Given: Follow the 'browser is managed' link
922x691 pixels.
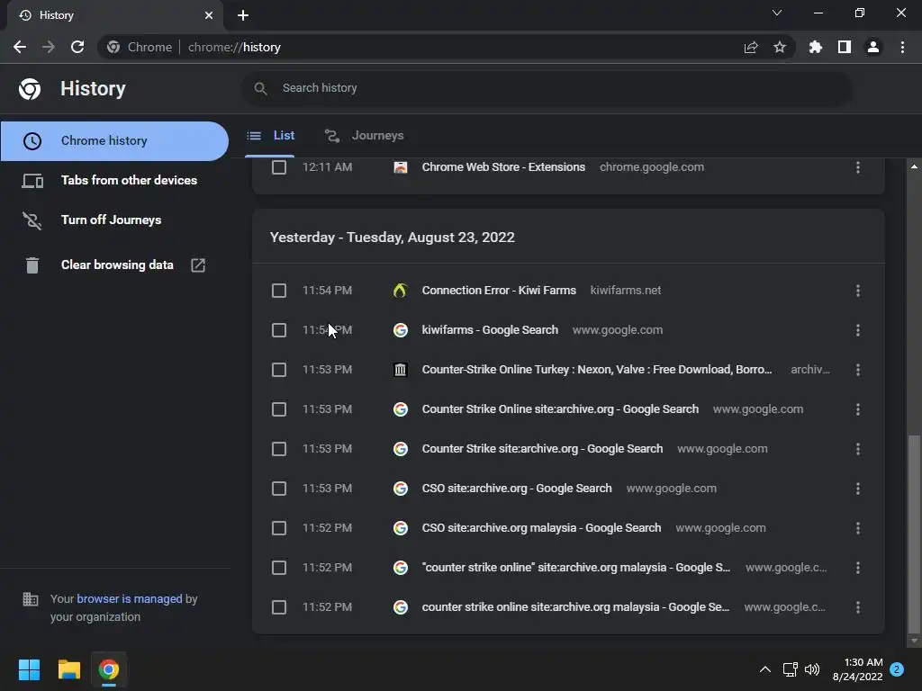Looking at the screenshot, I should 130,598.
